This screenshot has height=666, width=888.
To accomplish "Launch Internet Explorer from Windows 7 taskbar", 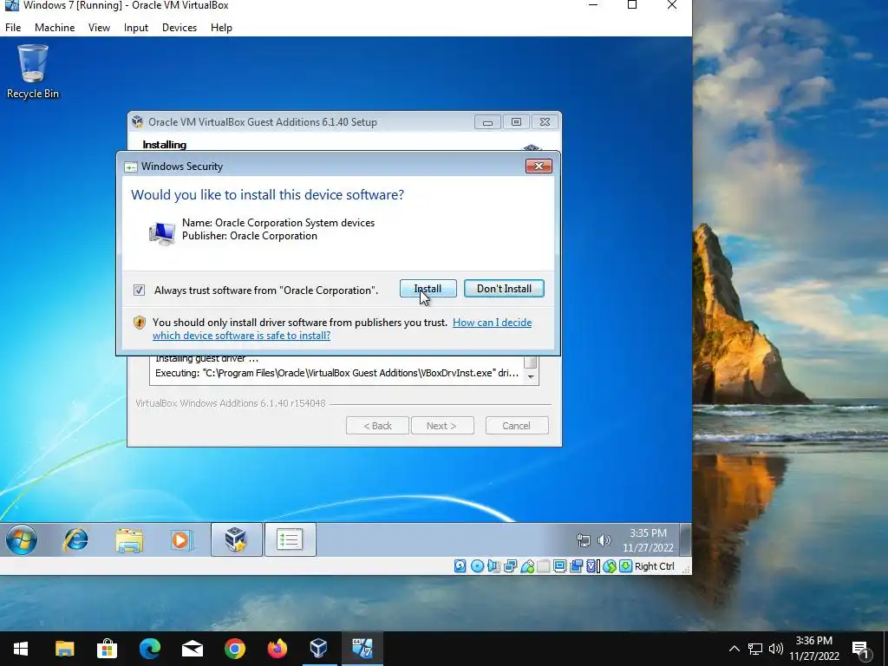I will point(75,539).
